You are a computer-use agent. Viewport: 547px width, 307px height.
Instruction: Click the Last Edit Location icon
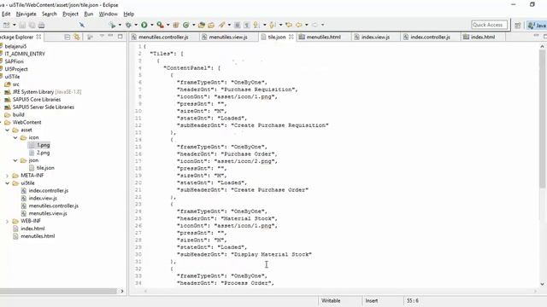pyautogui.click(x=289, y=25)
